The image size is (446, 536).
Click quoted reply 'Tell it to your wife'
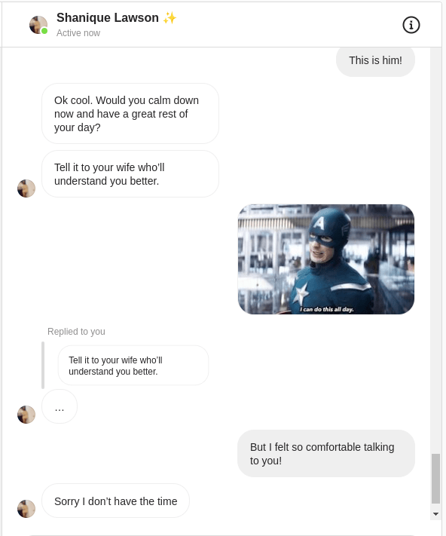tap(133, 366)
